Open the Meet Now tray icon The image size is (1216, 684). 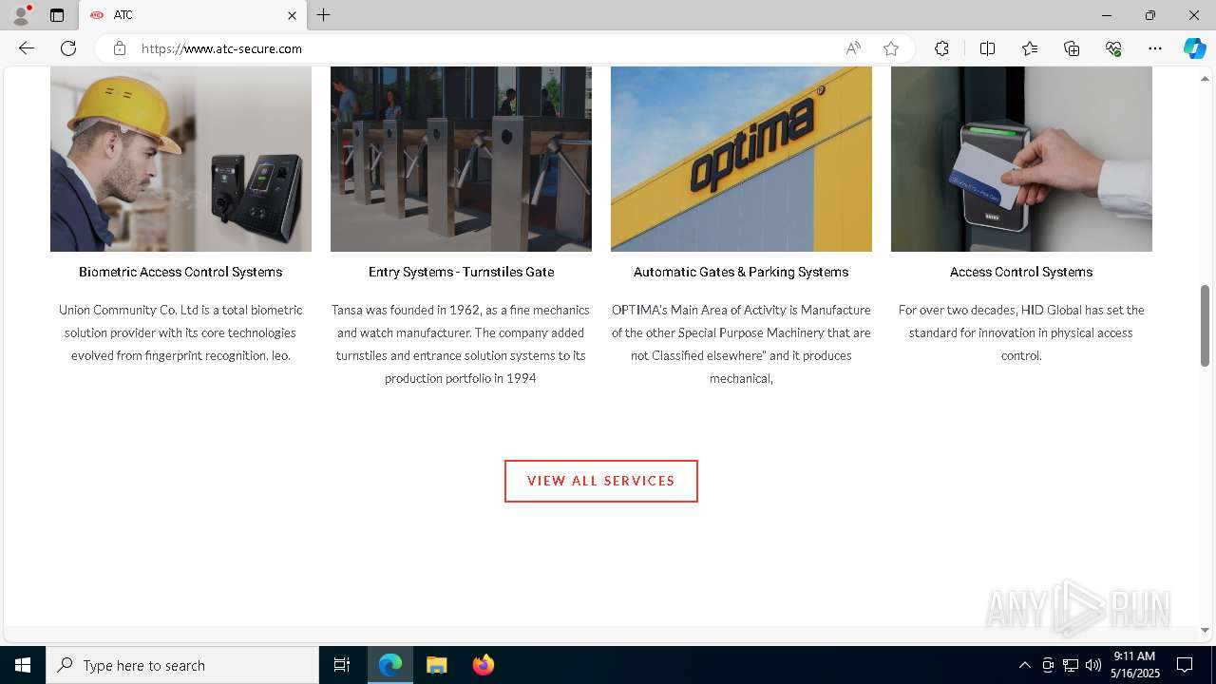click(x=1048, y=665)
